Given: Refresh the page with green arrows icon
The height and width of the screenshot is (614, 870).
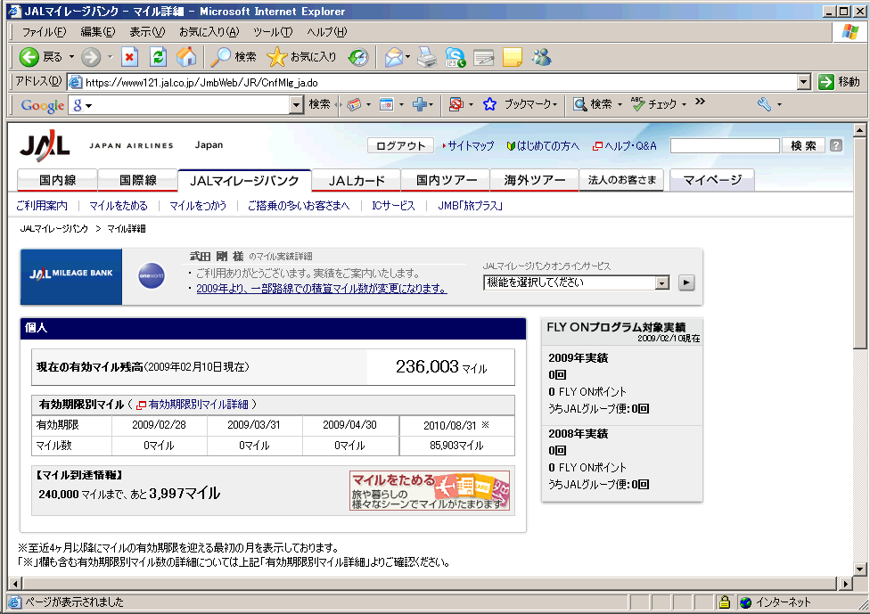Looking at the screenshot, I should tap(158, 56).
